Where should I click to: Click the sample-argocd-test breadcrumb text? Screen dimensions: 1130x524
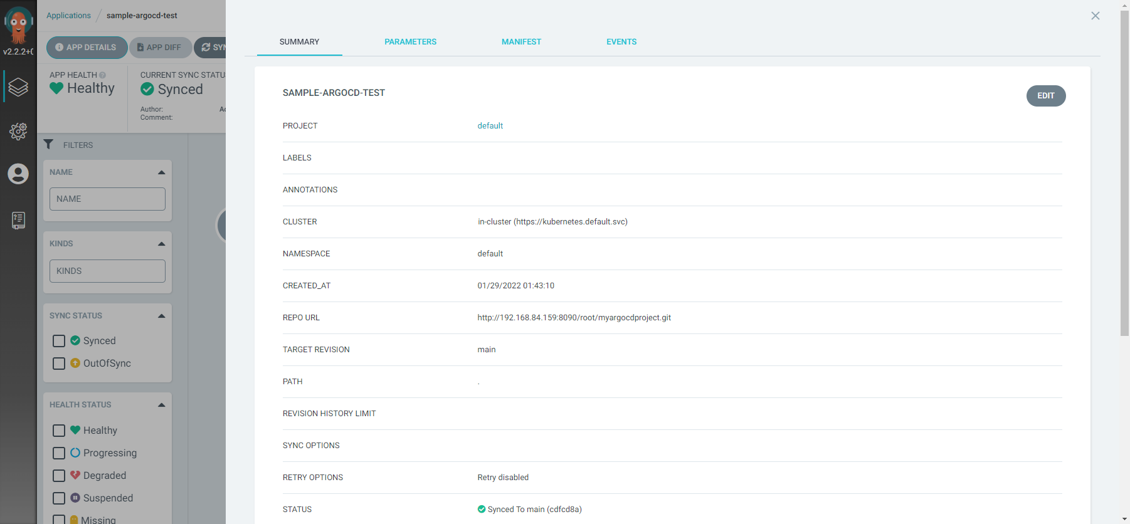[x=142, y=16]
